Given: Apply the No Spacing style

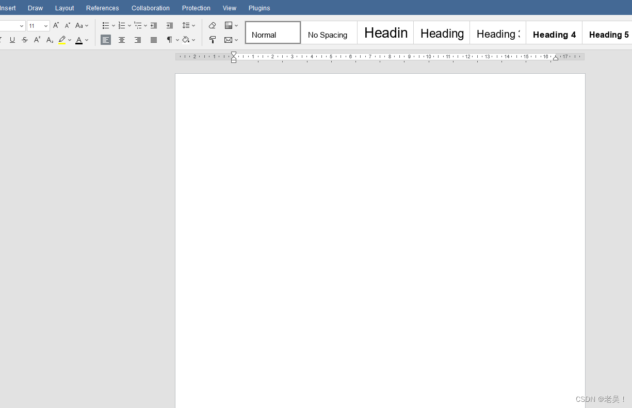Looking at the screenshot, I should click(x=328, y=33).
